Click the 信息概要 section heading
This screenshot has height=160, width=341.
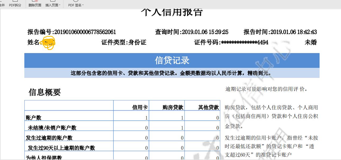[x=45, y=93]
